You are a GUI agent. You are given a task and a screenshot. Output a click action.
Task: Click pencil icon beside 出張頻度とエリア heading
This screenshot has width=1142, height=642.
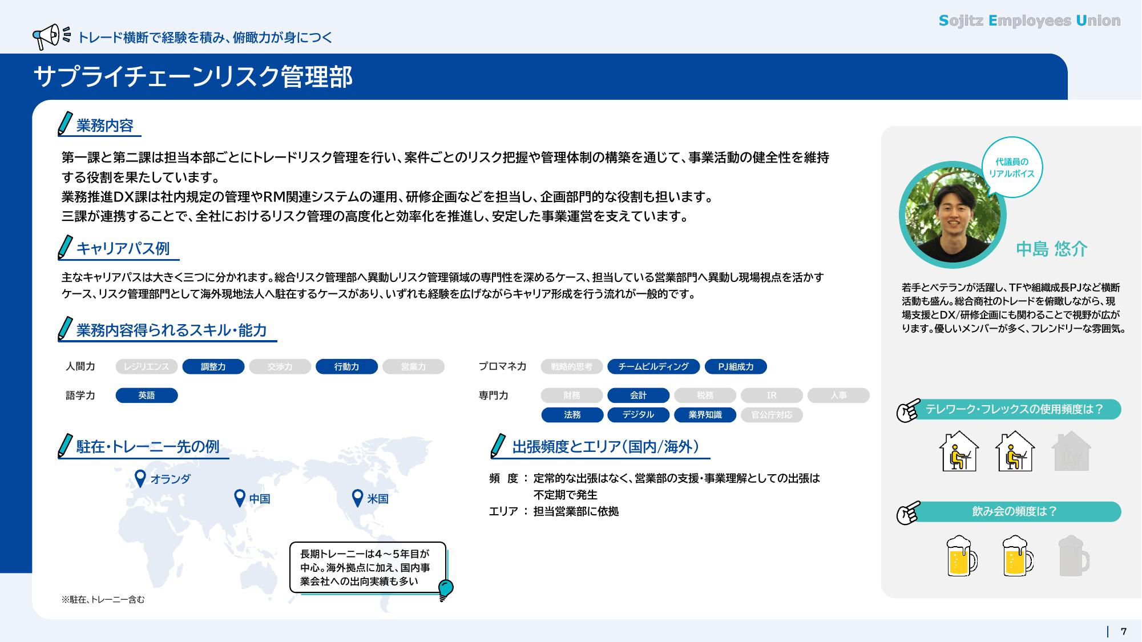point(498,446)
